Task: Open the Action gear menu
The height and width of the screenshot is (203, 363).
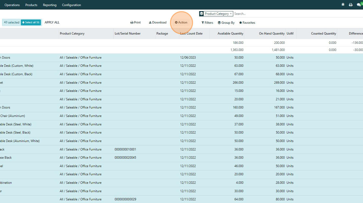Action: [181, 23]
